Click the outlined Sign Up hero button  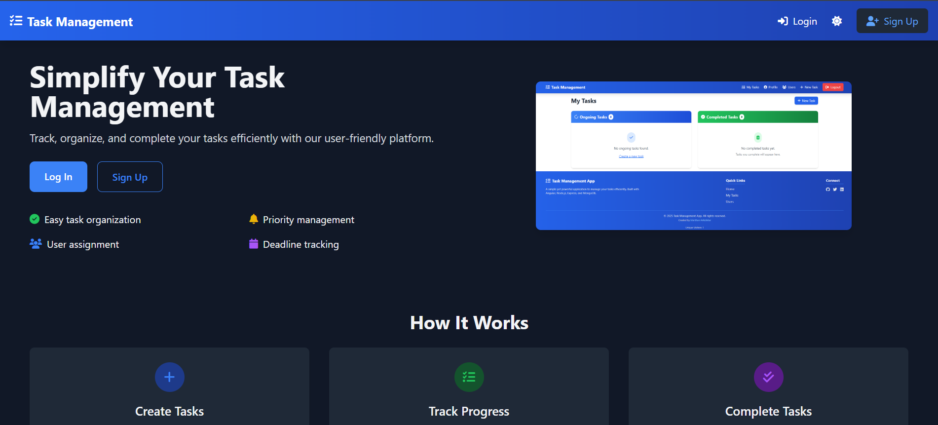pos(130,177)
